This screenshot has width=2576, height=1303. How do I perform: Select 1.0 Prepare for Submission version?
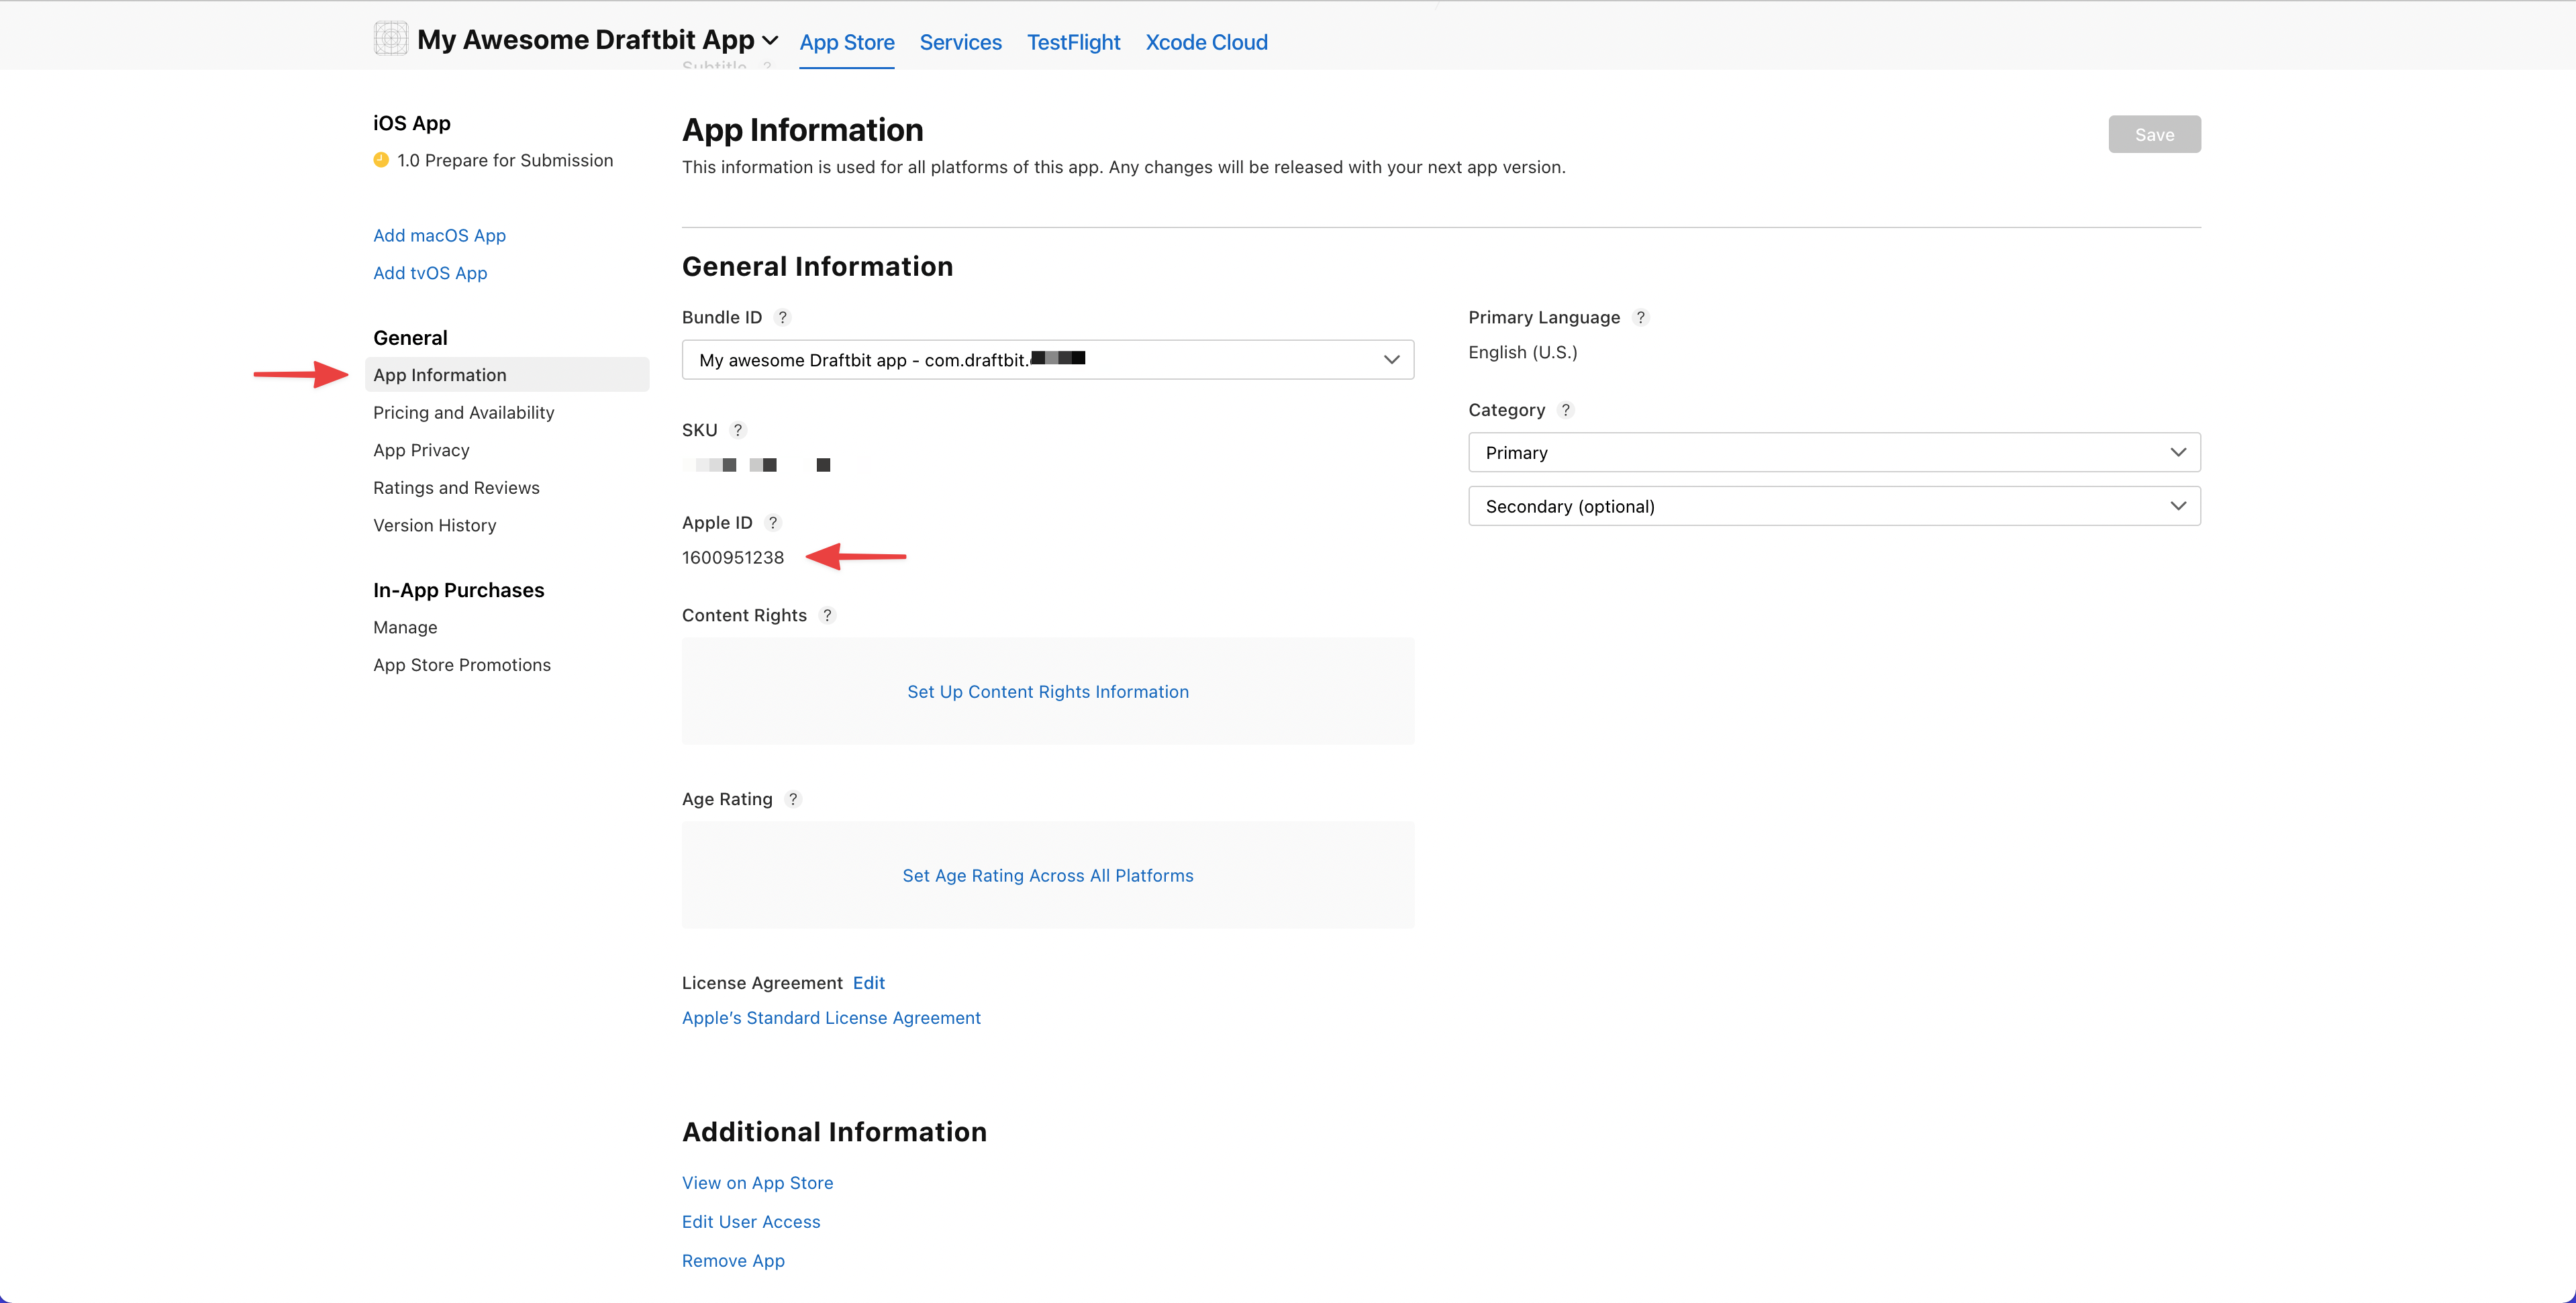[504, 160]
